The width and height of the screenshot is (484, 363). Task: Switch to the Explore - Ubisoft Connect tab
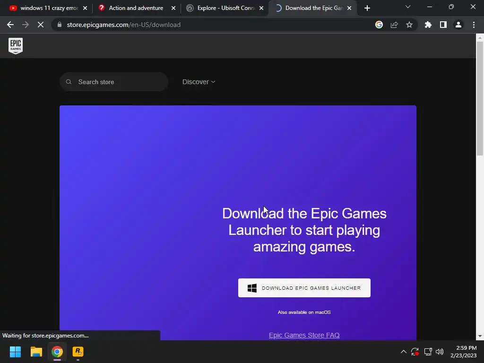click(225, 8)
